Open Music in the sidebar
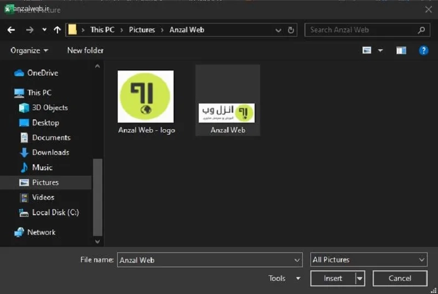Viewport: 438px width, 294px height. pyautogui.click(x=42, y=168)
